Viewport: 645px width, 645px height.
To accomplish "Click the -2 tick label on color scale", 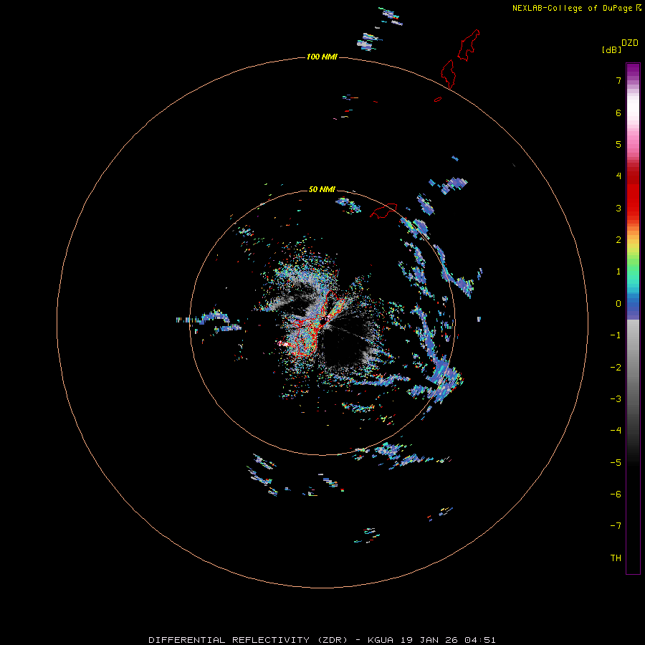I will 616,368.
